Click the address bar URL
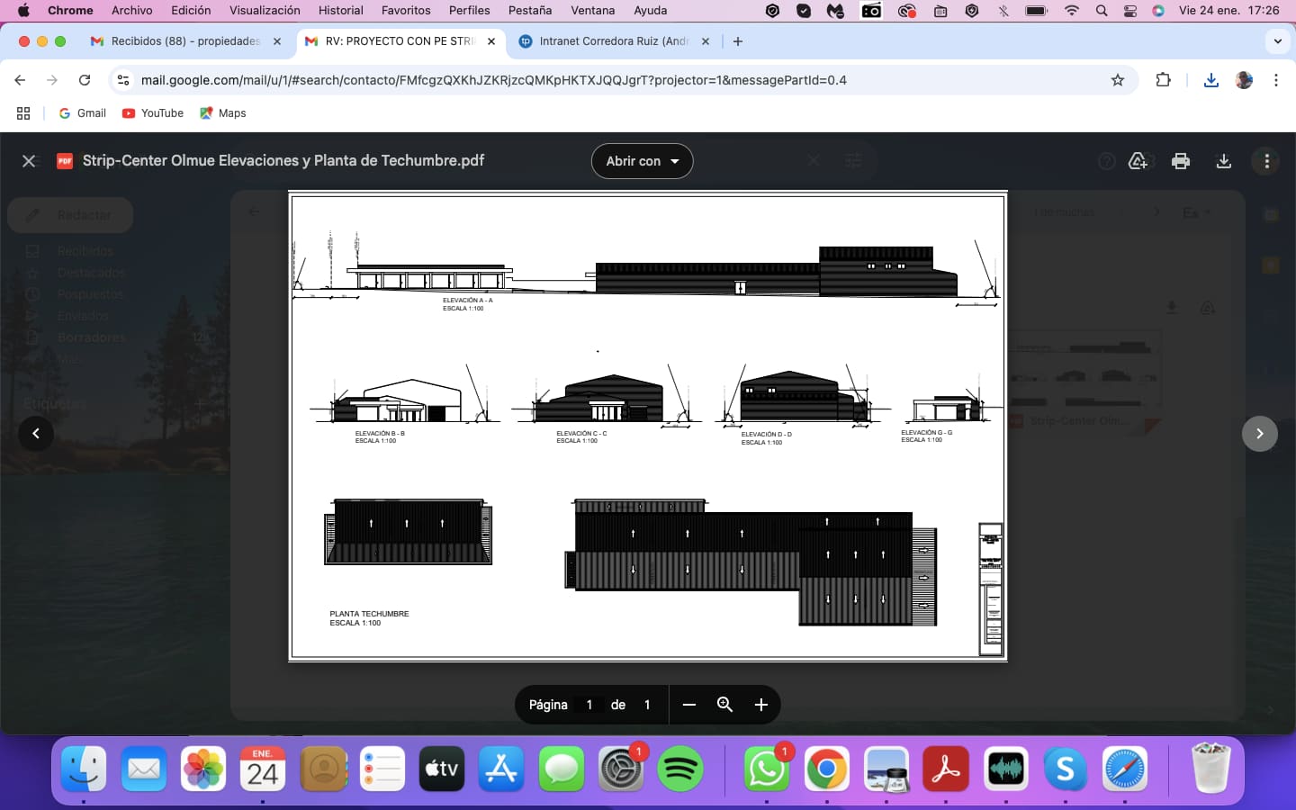Viewport: 1296px width, 810px height. tap(494, 80)
